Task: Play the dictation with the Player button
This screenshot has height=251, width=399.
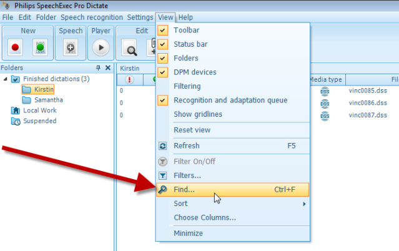Action: (101, 47)
